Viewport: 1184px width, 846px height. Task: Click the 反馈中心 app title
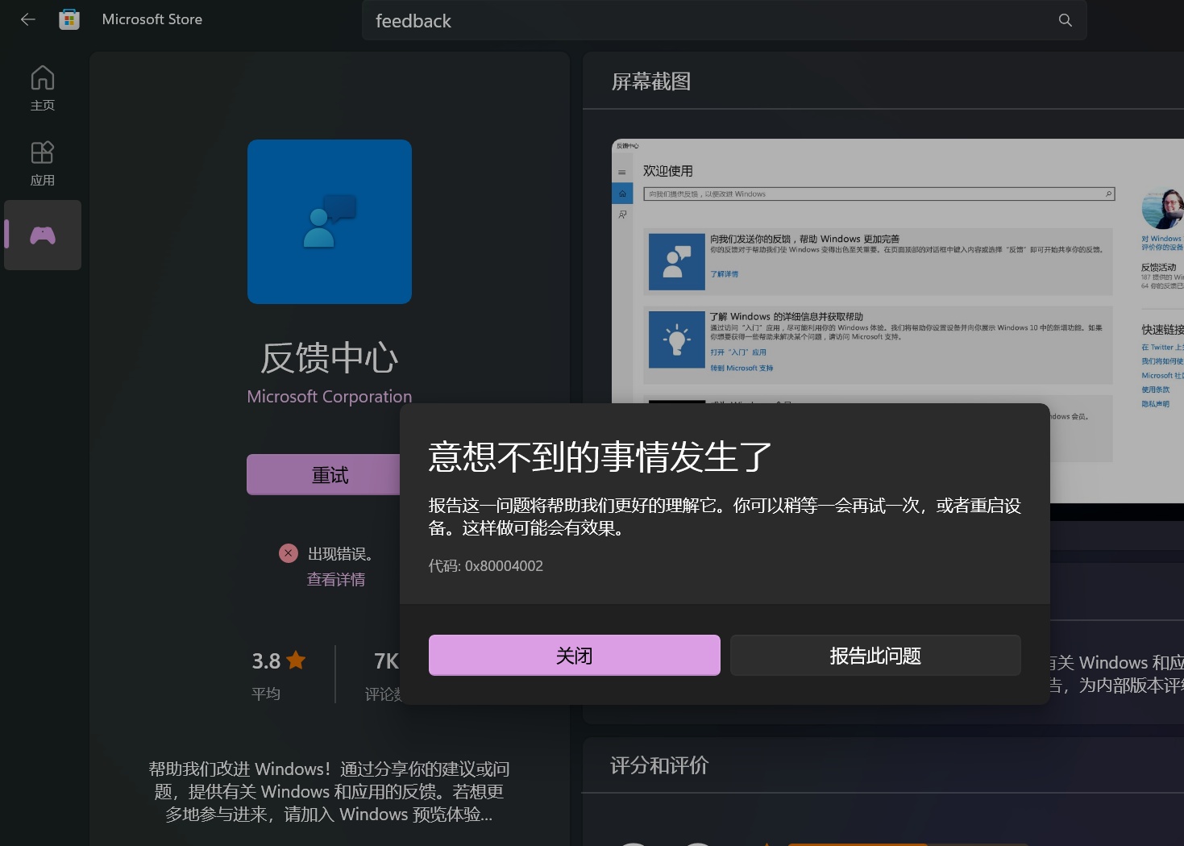329,358
